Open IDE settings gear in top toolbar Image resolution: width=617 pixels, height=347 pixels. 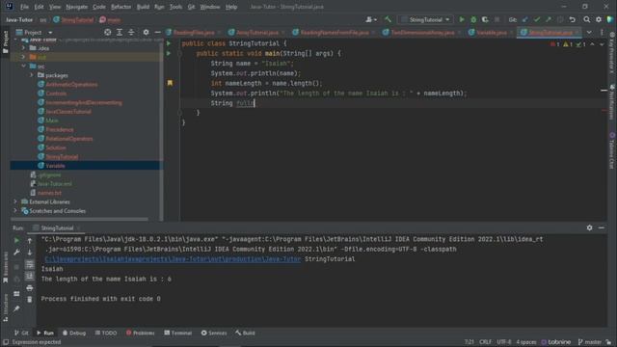click(x=599, y=19)
